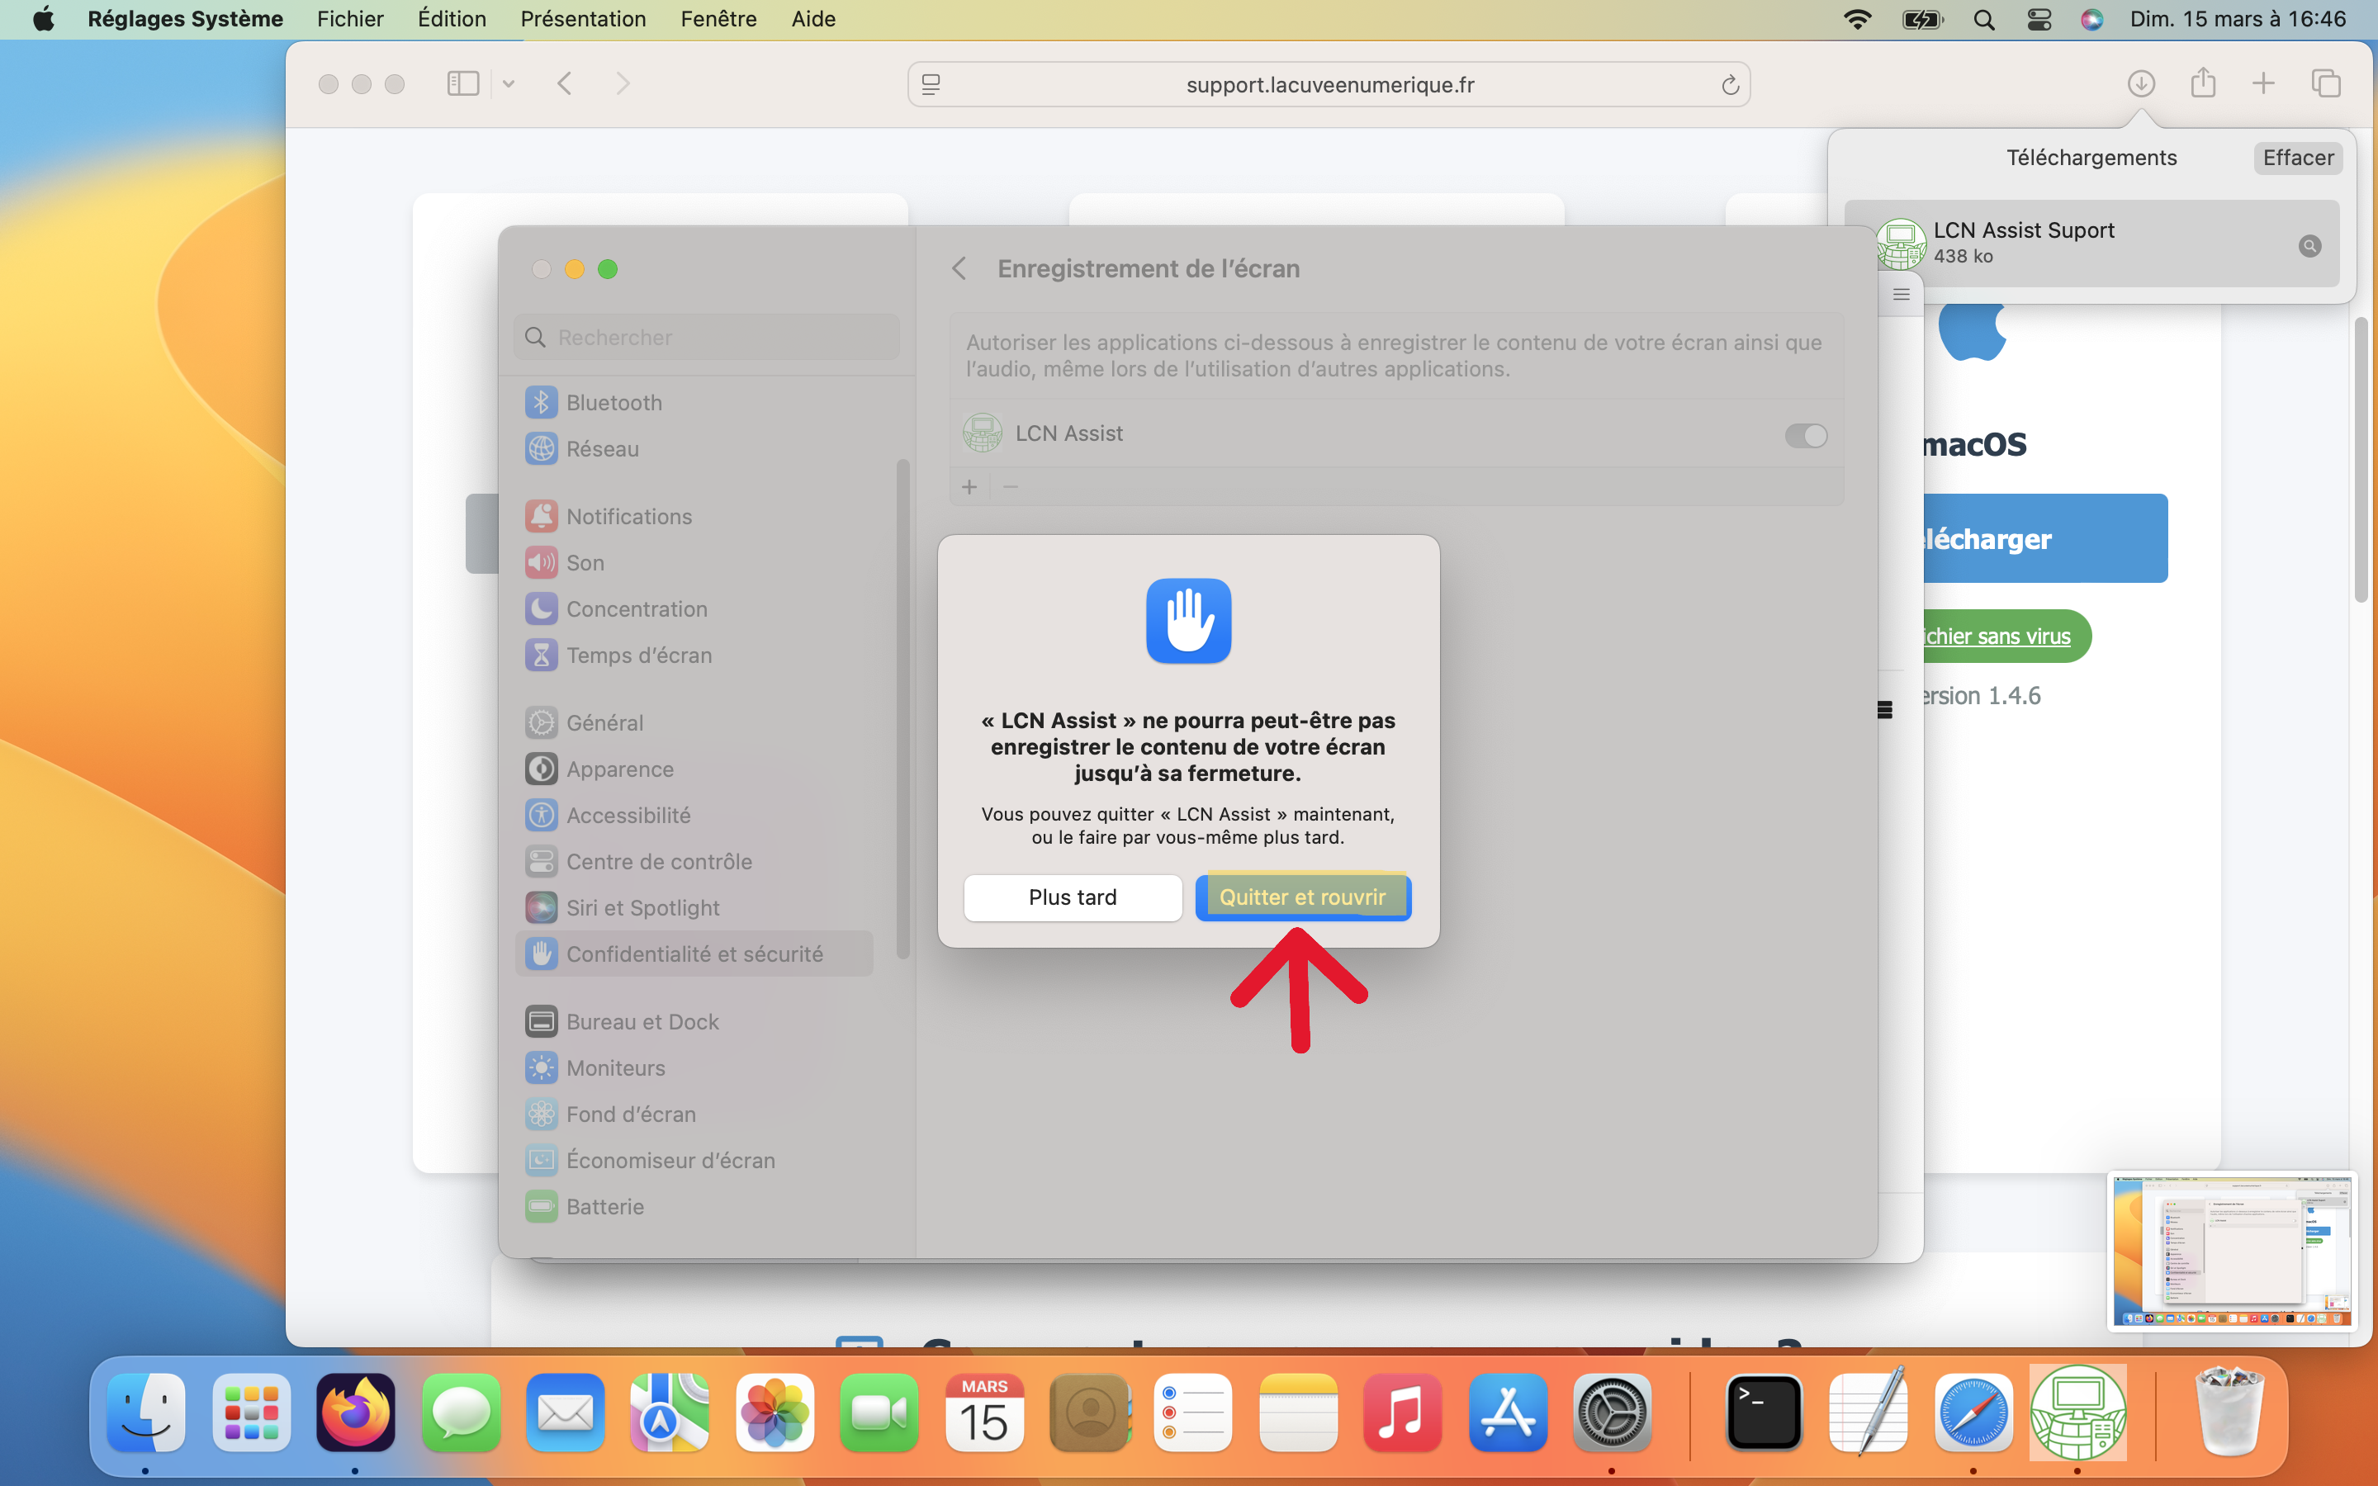Open Son settings in sidebar
The width and height of the screenshot is (2378, 1486).
[694, 562]
